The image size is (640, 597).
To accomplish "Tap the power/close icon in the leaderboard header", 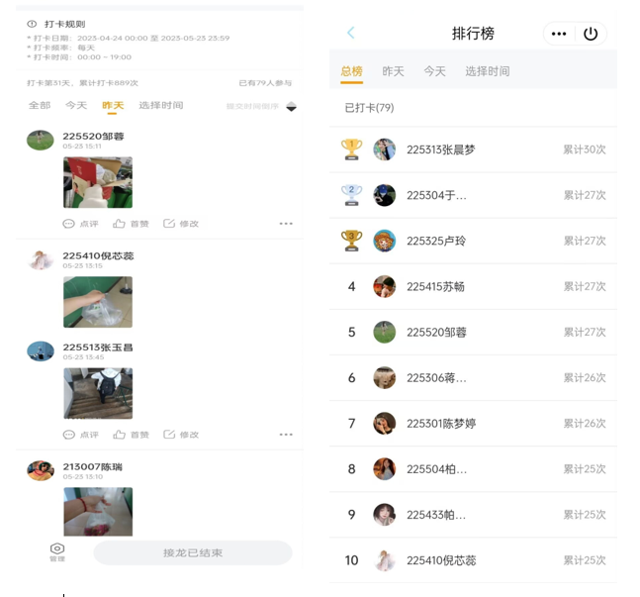I will click(x=591, y=34).
